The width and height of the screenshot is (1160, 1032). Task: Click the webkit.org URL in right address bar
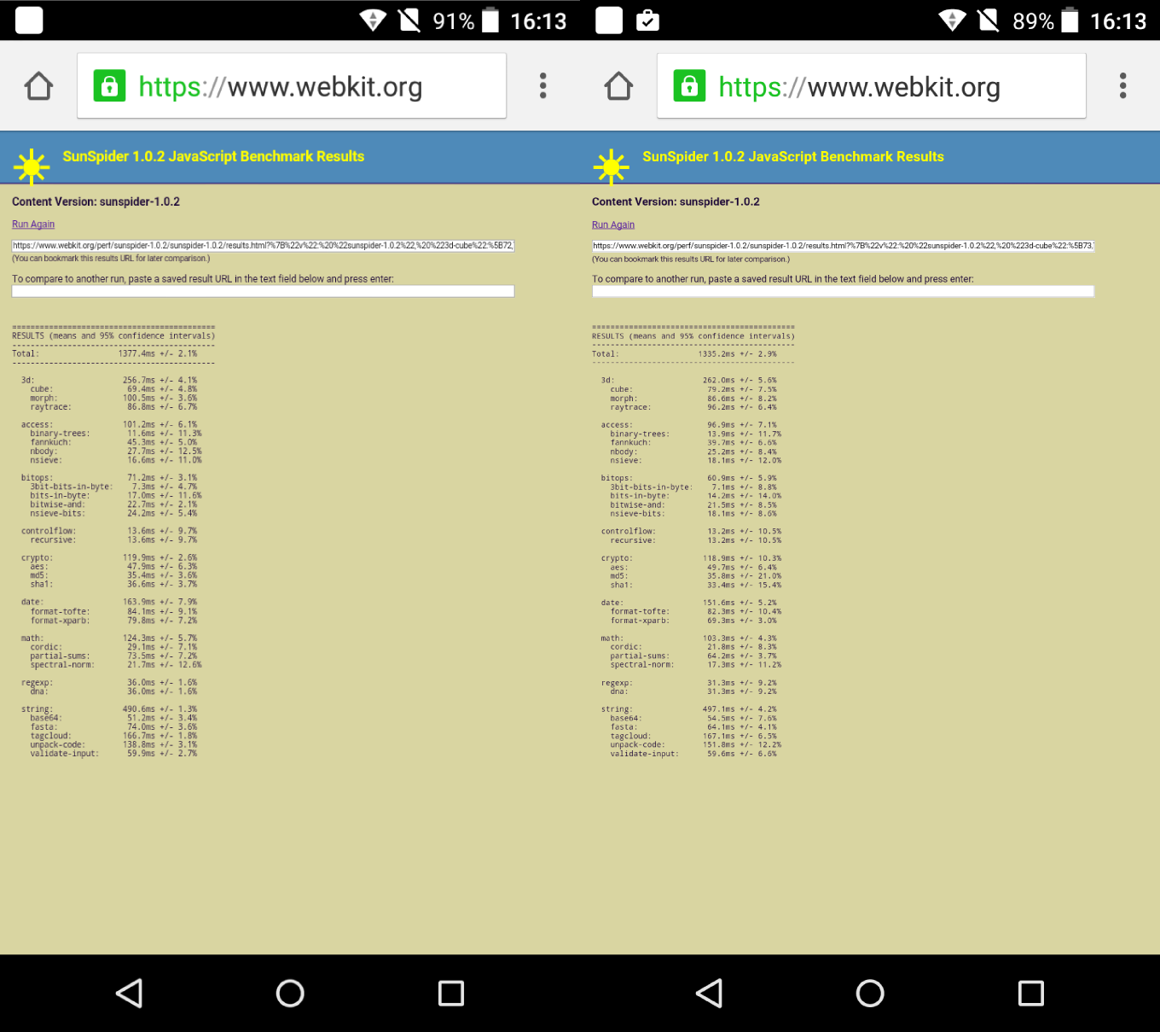click(x=860, y=87)
